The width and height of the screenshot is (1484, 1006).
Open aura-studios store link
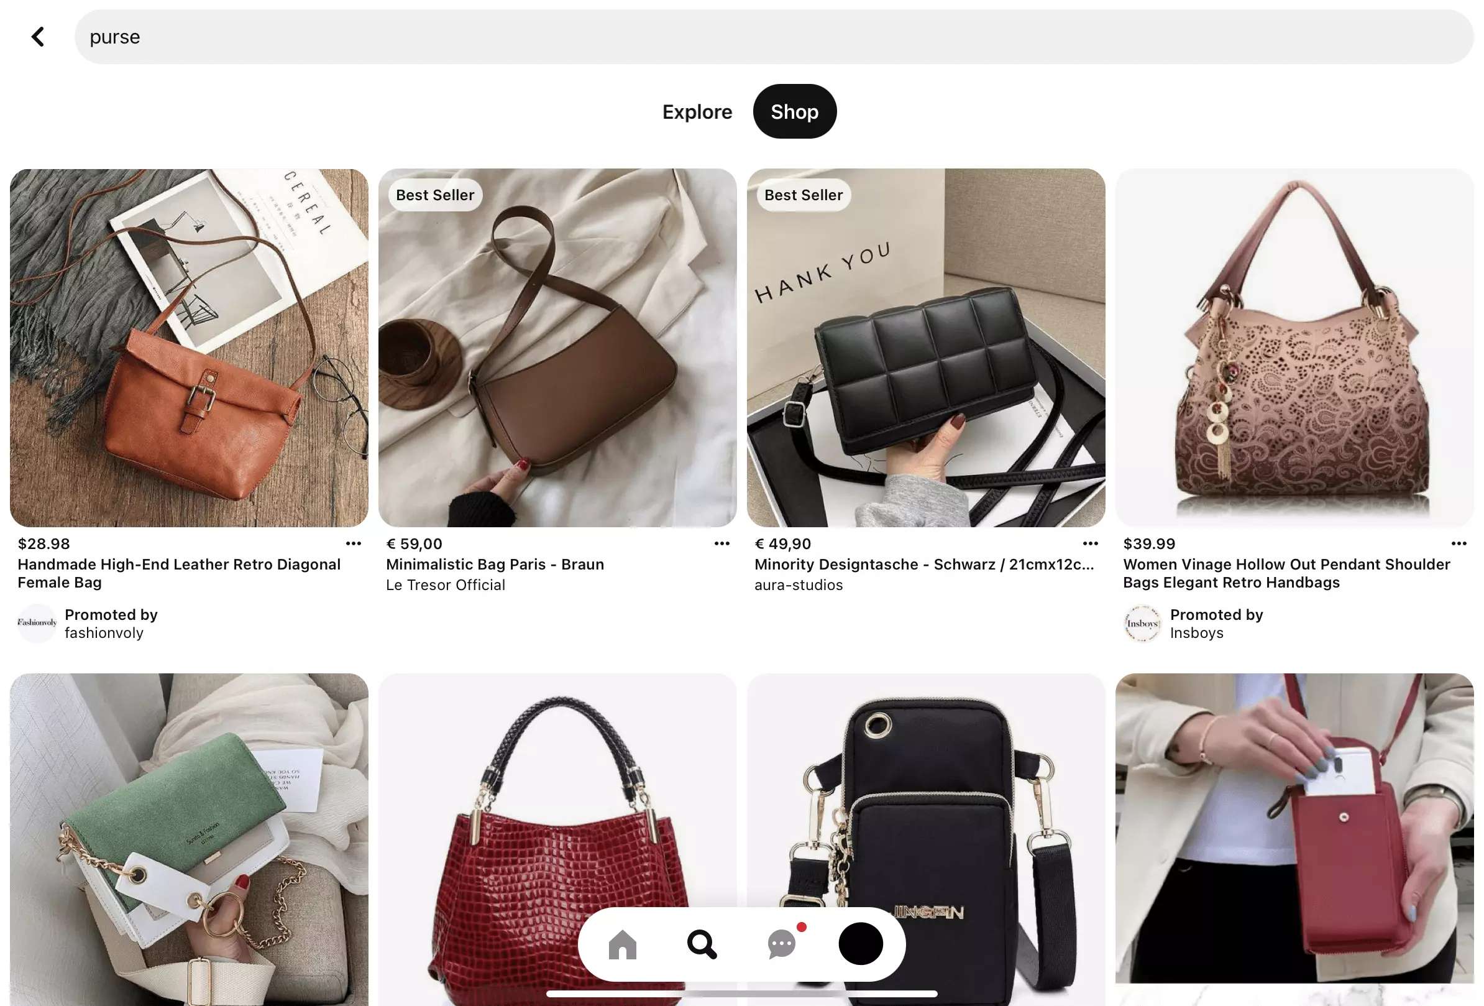[799, 585]
